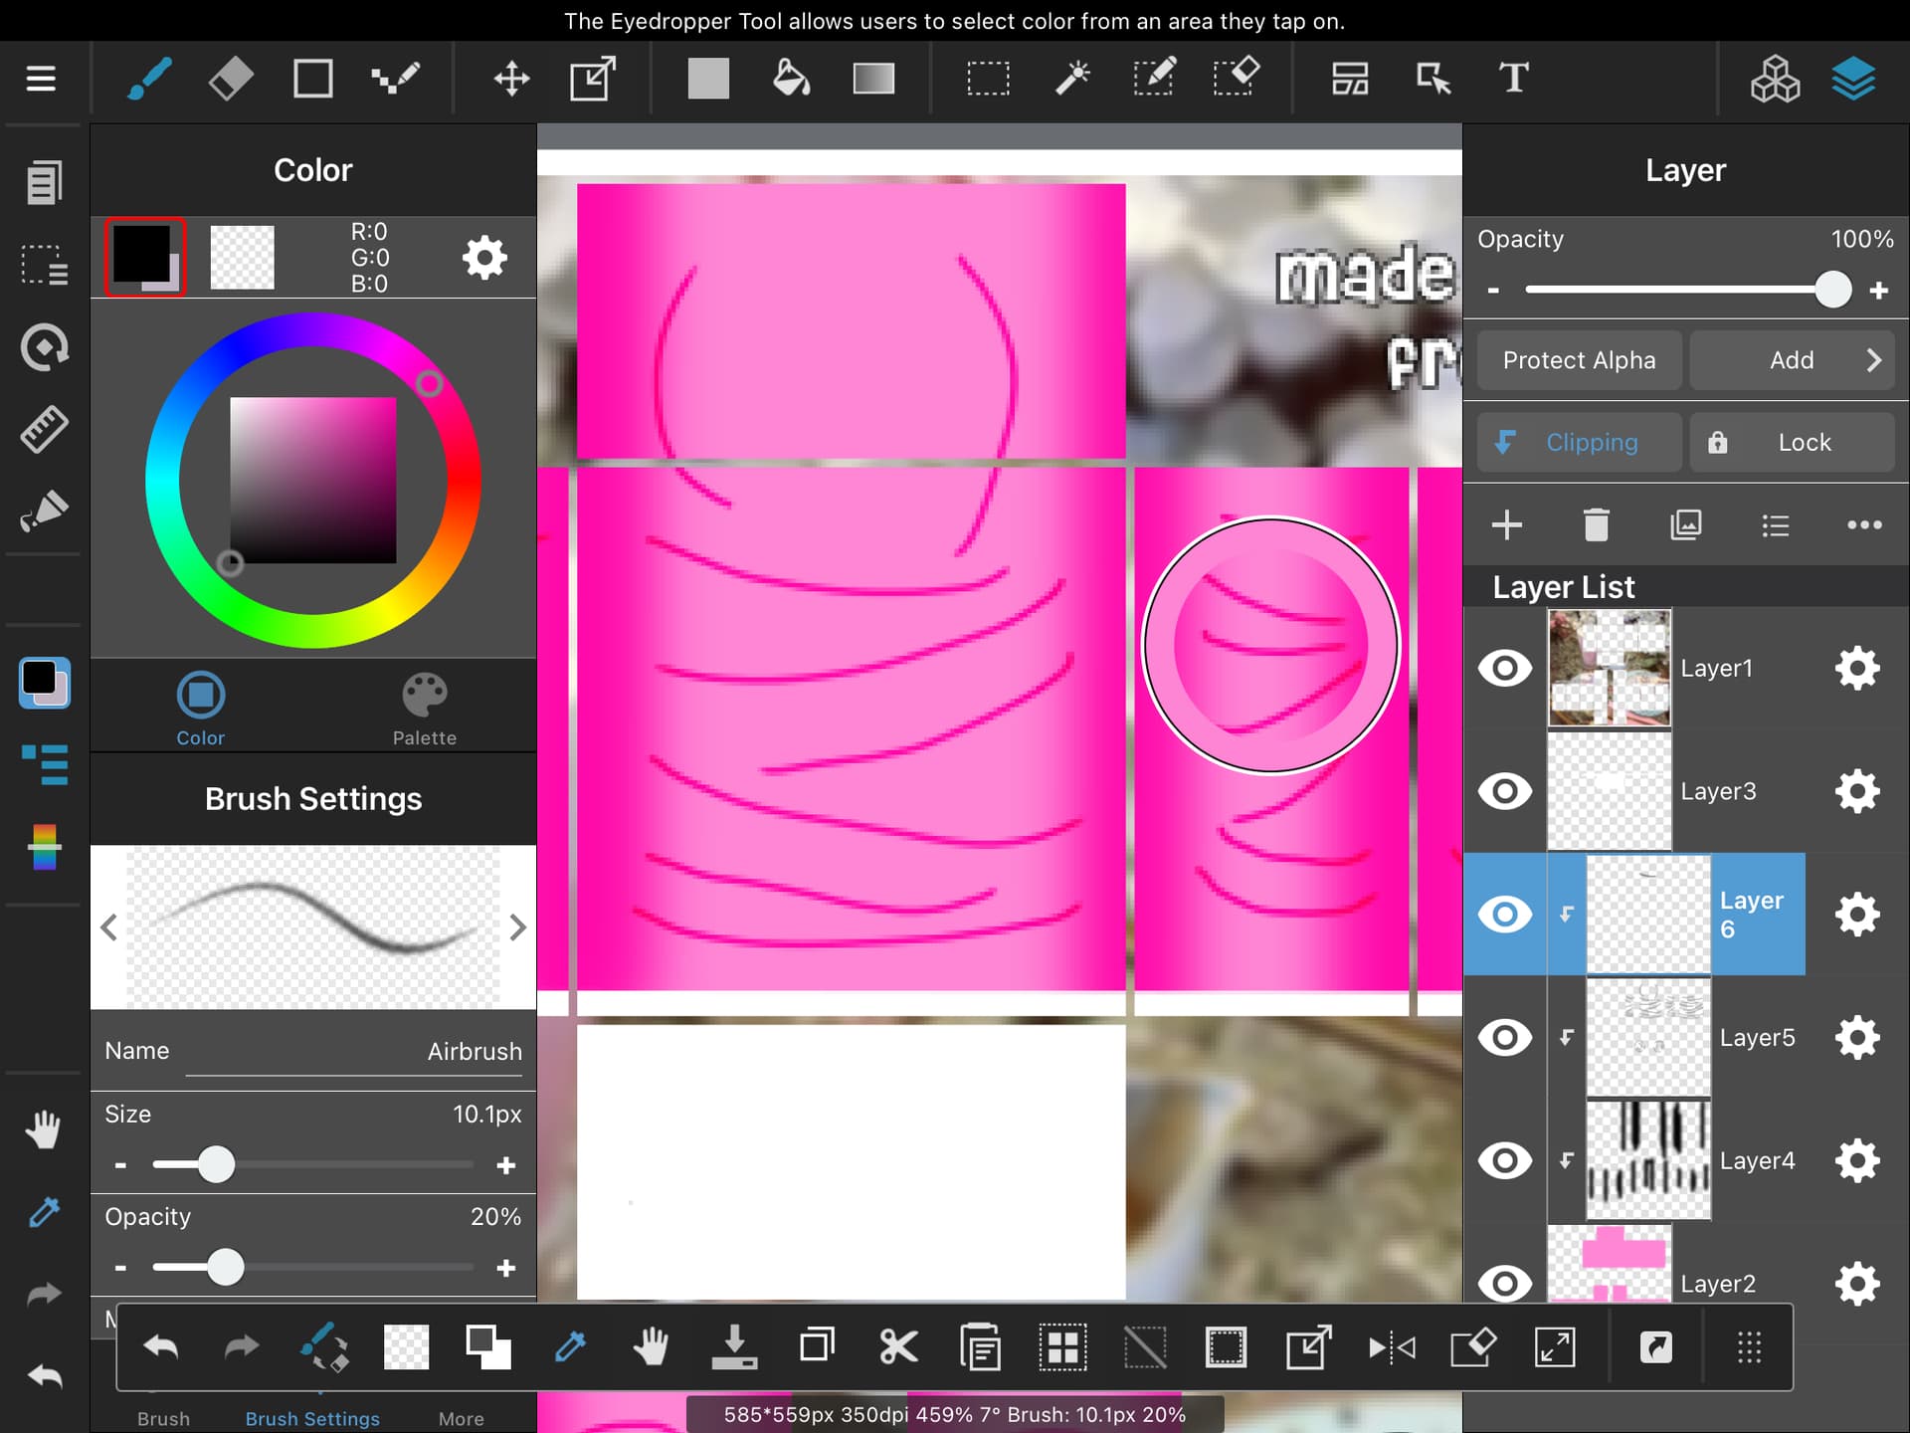Viewport: 1910px width, 1433px height.
Task: Switch to the Palette tab
Action: click(x=425, y=707)
